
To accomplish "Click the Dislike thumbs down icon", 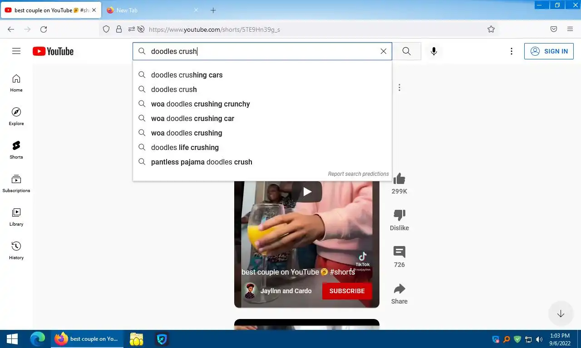I will (399, 215).
